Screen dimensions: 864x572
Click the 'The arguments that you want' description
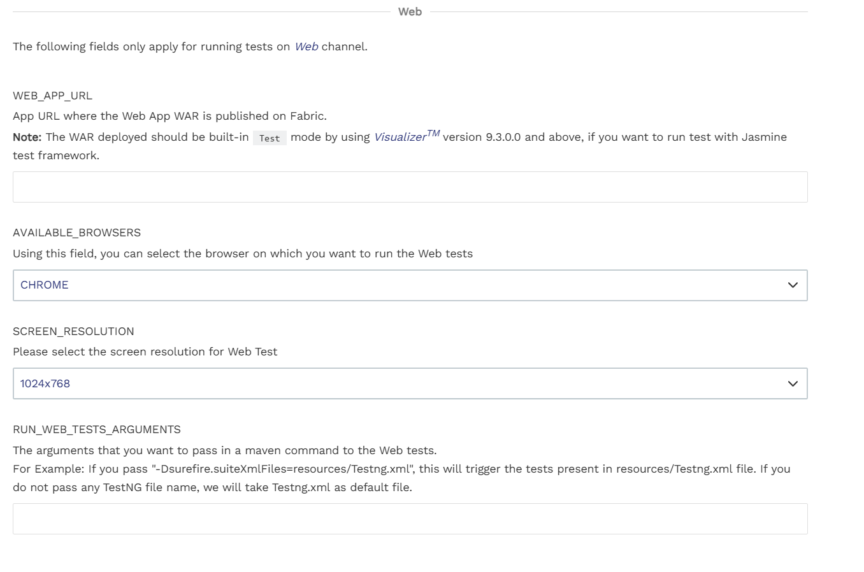(x=224, y=450)
